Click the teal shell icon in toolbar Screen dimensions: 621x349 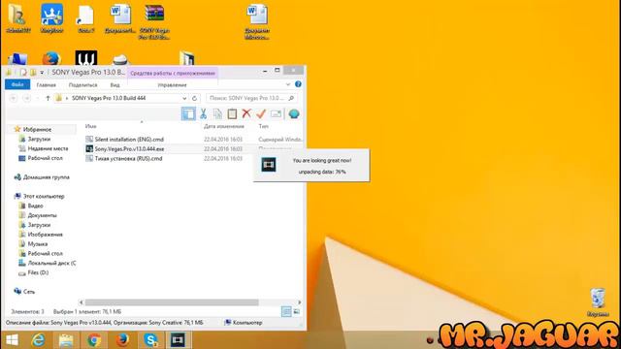point(294,114)
